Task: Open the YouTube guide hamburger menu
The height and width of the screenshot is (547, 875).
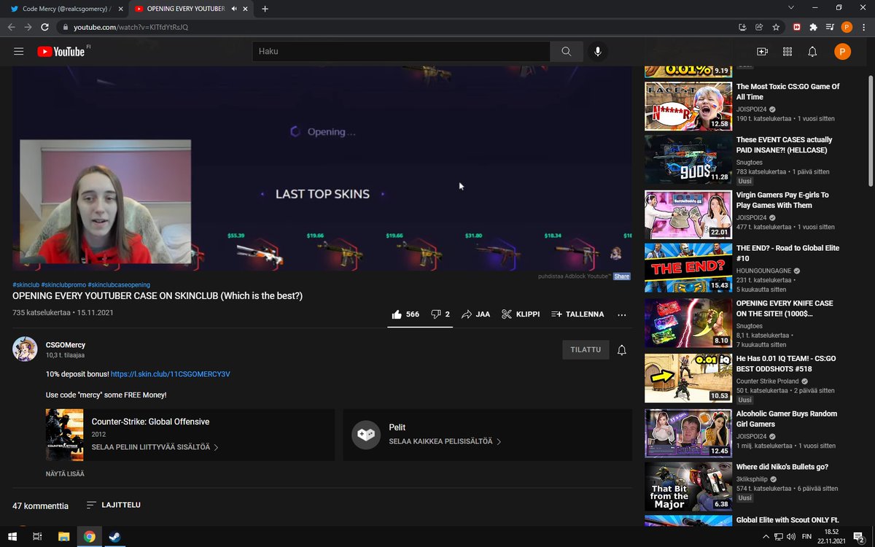Action: click(19, 52)
